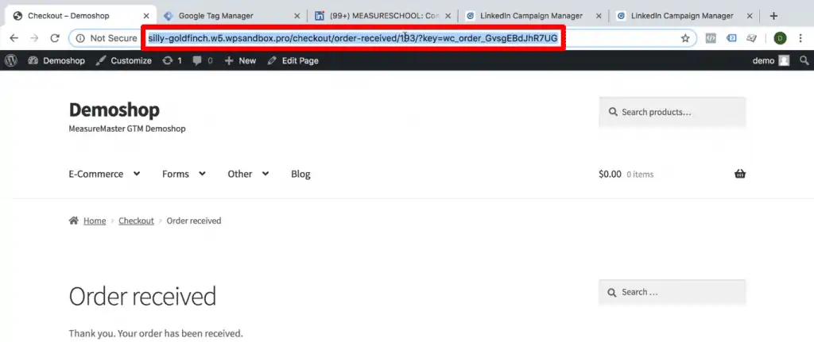Open a new browser tab
This screenshot has width=814, height=342.
pyautogui.click(x=773, y=16)
